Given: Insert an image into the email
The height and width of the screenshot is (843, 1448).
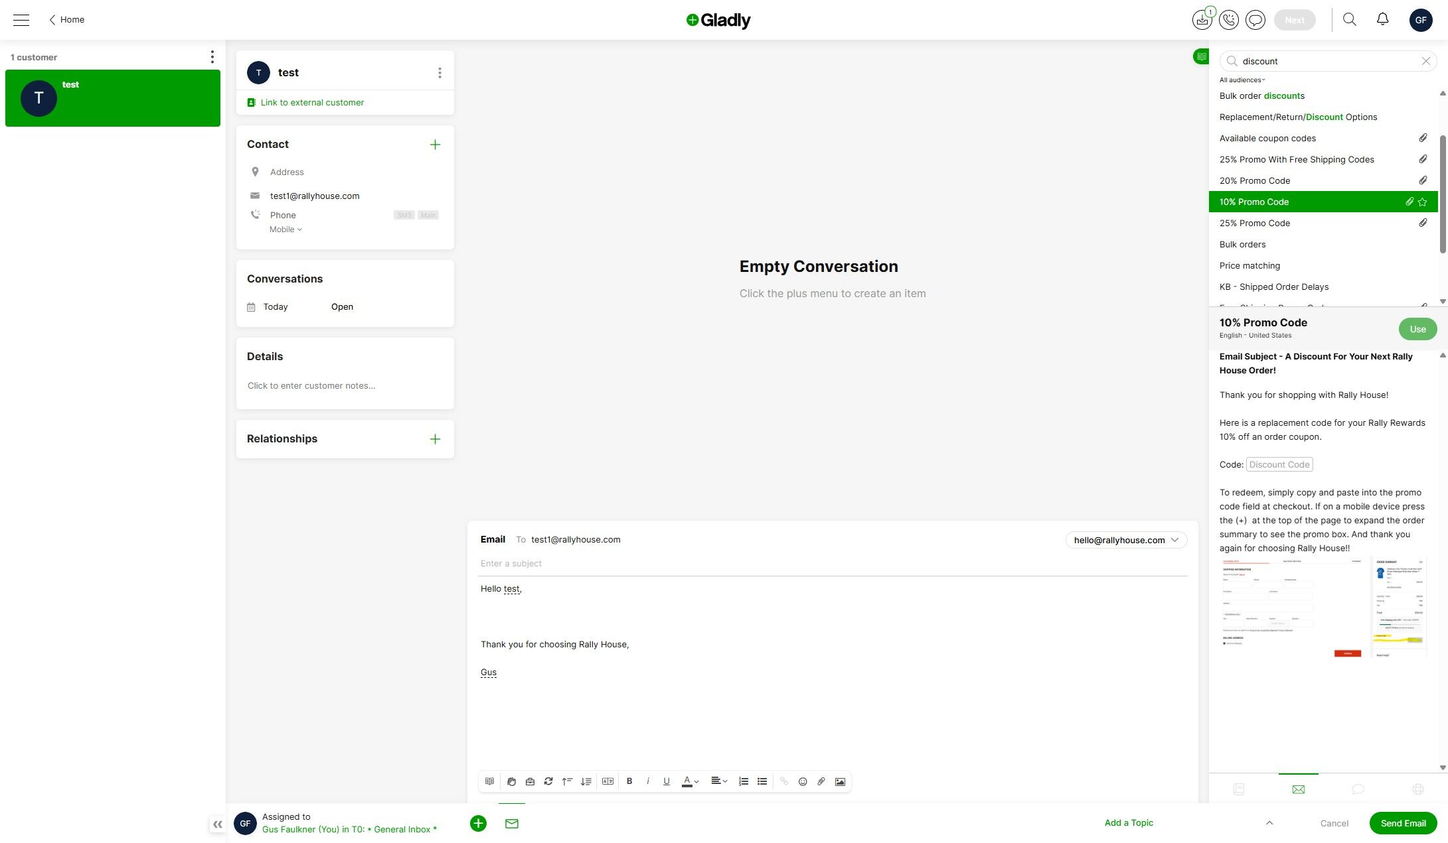Looking at the screenshot, I should (840, 781).
